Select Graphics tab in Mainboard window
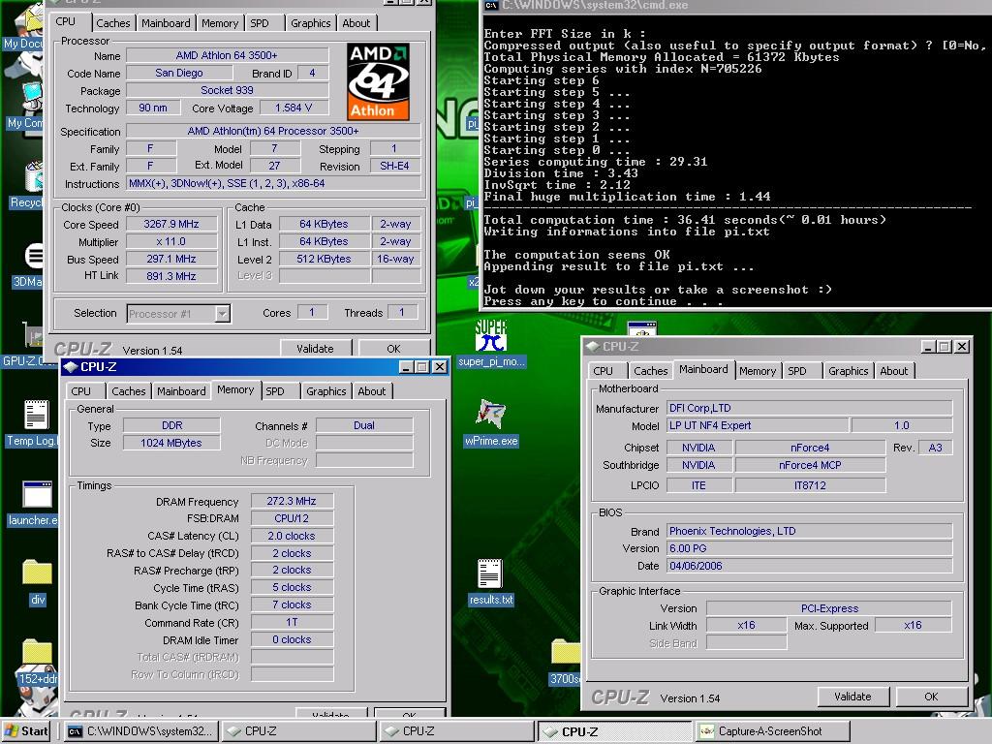Screen dimensions: 992x744 849,371
